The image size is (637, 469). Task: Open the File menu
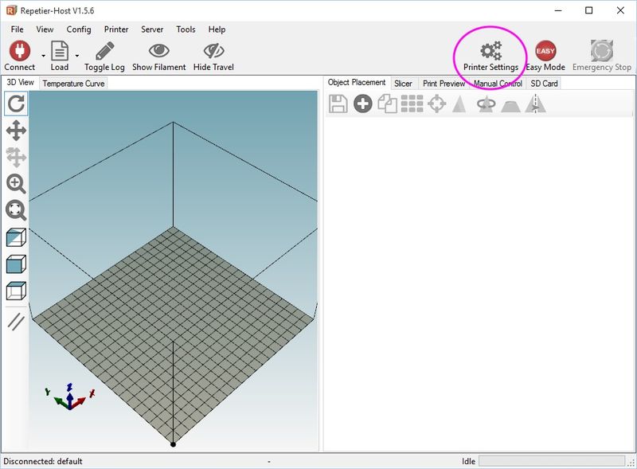(17, 29)
